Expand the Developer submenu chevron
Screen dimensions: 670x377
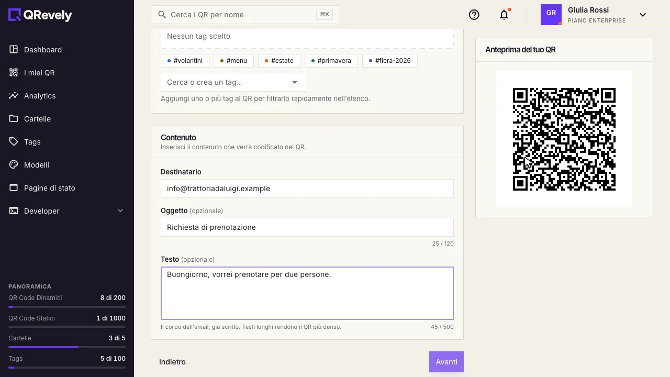(120, 210)
